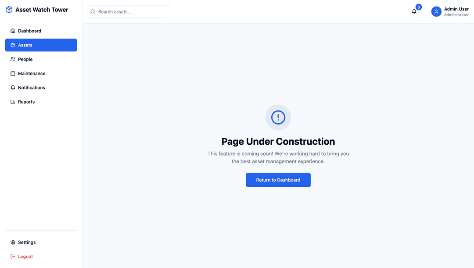Open the Admin User profile name
The height and width of the screenshot is (268, 474).
pos(456,9)
